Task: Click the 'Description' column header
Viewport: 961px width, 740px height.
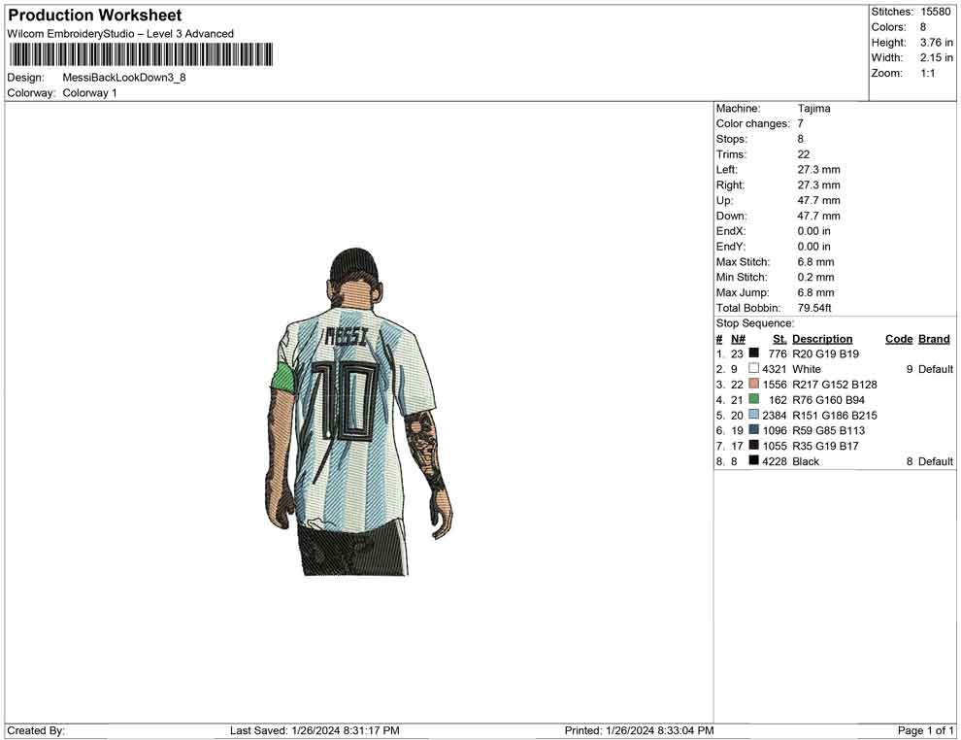Action: point(822,339)
